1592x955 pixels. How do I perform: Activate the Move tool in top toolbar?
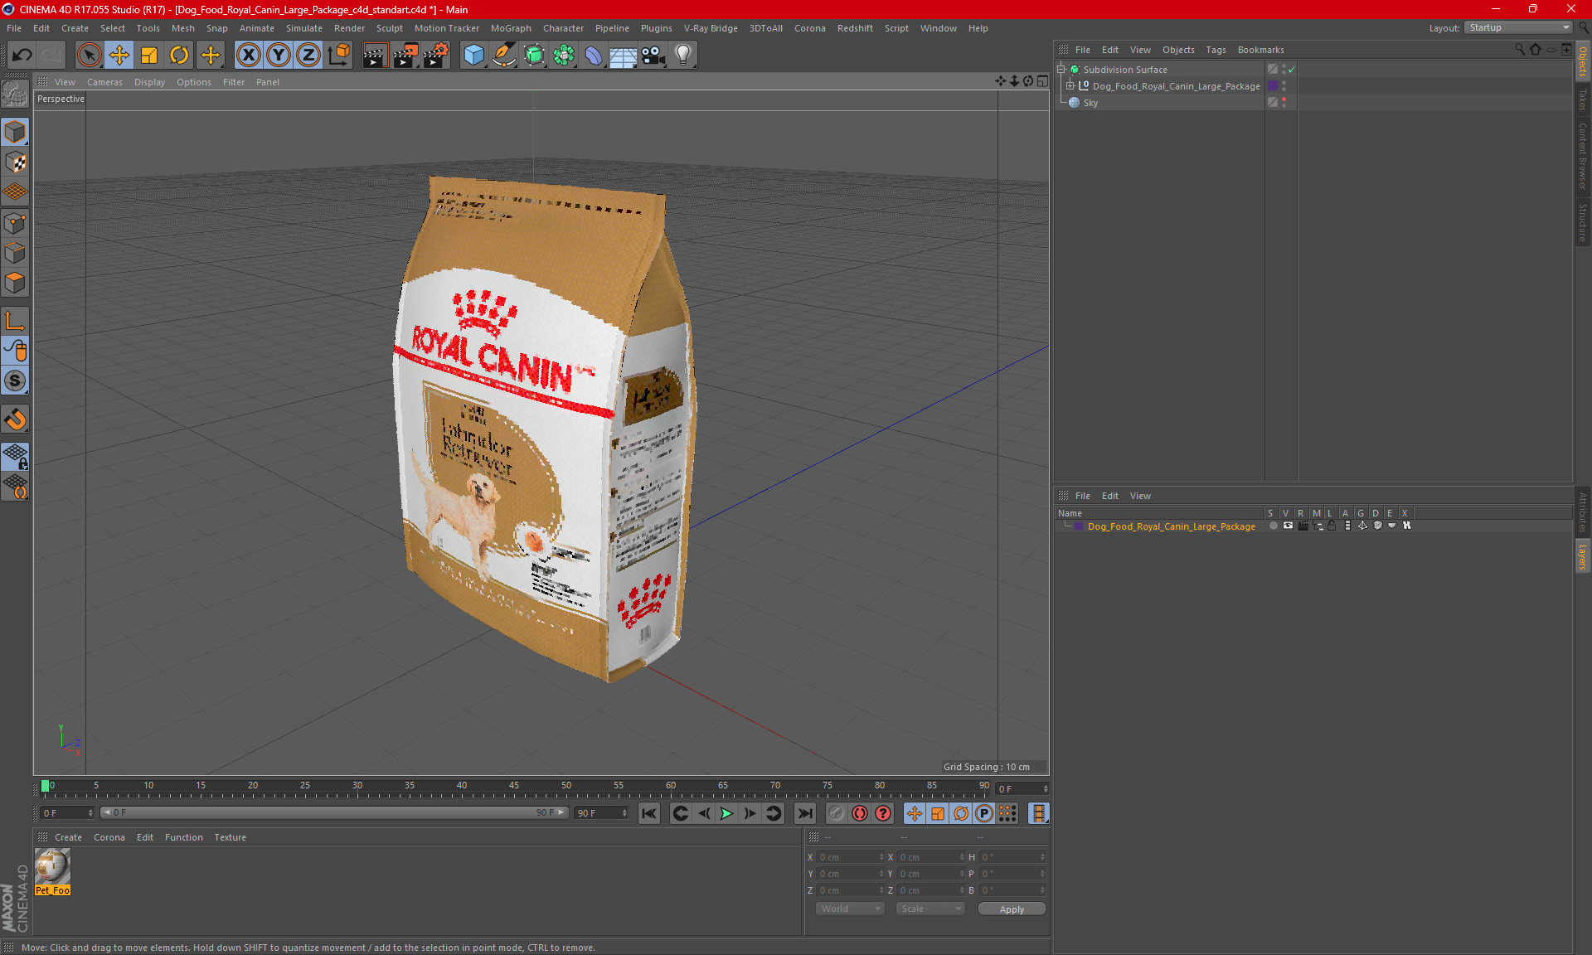119,56
